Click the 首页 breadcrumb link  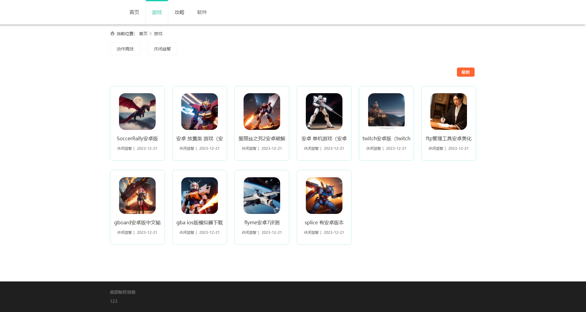143,34
